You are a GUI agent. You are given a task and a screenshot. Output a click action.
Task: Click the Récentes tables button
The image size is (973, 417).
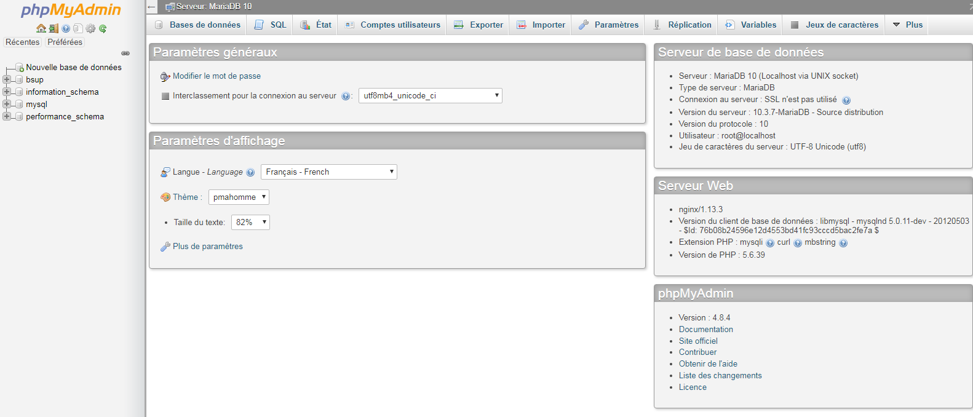click(x=23, y=42)
